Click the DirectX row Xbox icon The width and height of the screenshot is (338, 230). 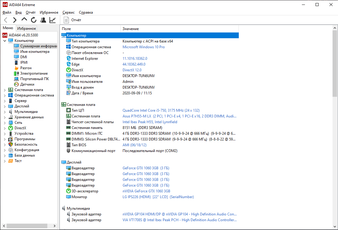(x=68, y=70)
